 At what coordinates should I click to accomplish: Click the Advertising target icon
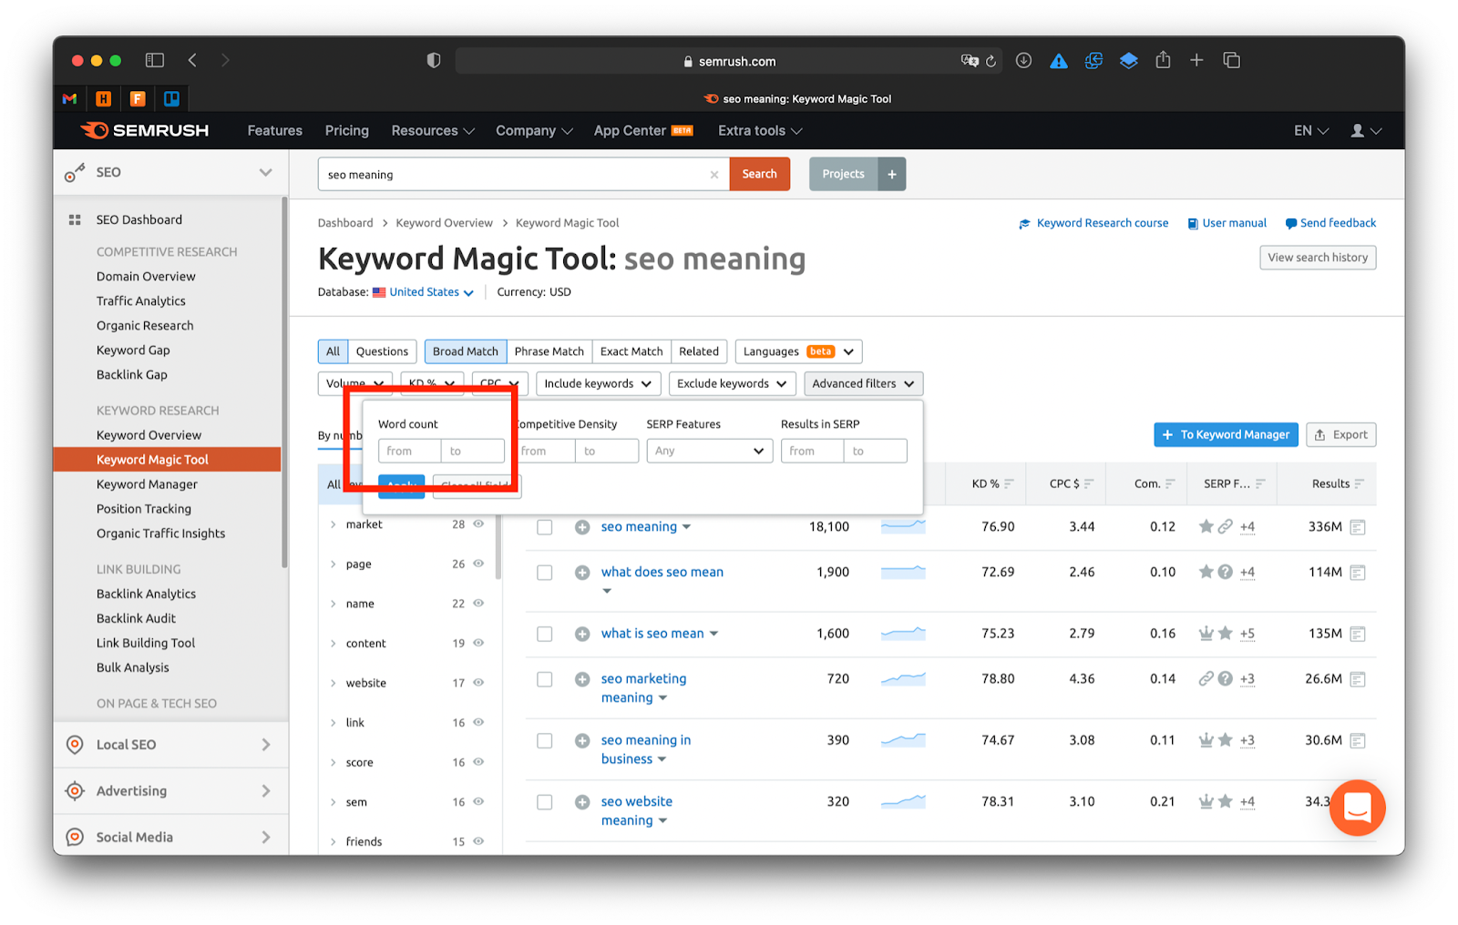(76, 791)
